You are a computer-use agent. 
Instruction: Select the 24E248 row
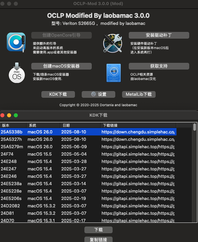[x=88, y=162]
